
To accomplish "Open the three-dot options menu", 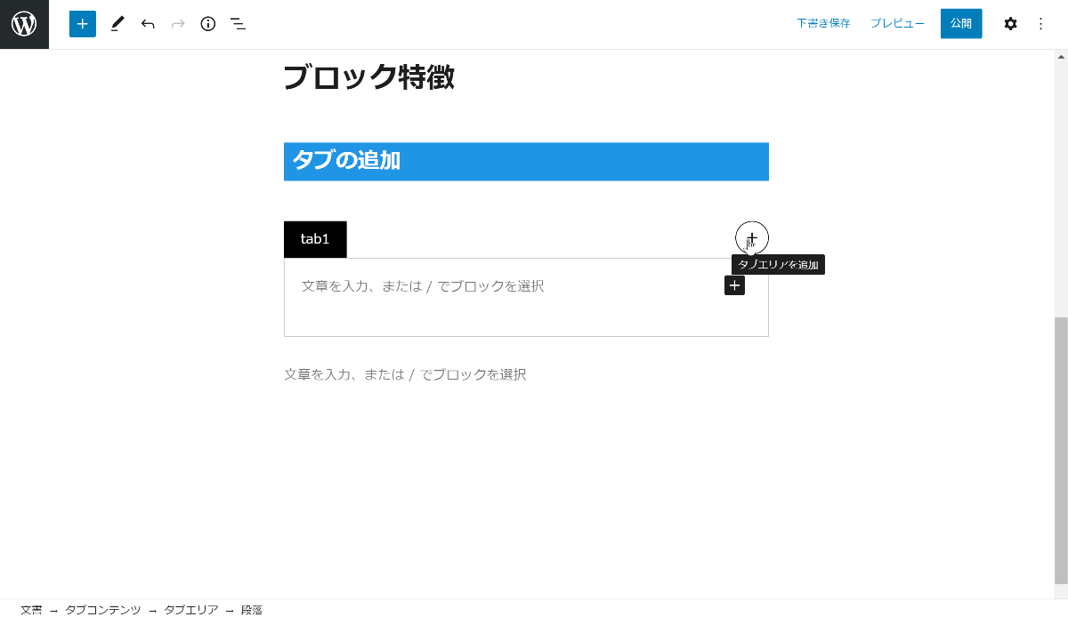I will (x=1041, y=24).
